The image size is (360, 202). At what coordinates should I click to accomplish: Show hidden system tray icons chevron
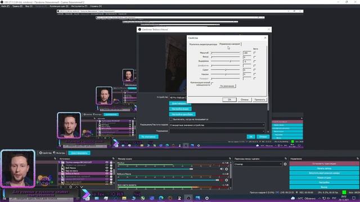[x=319, y=198]
